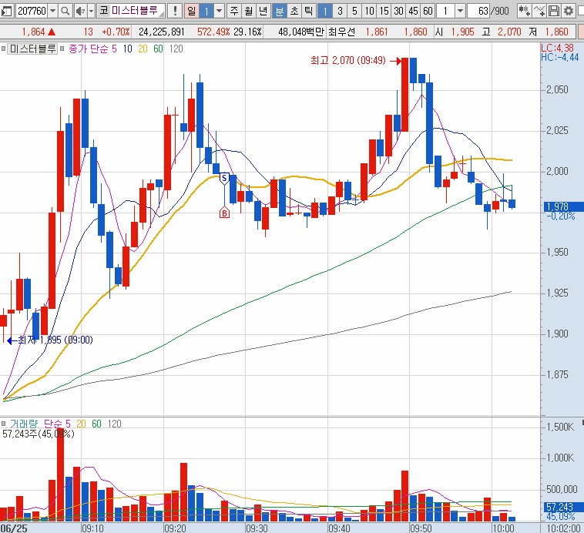Select the 5-minute interval button

click(x=354, y=11)
